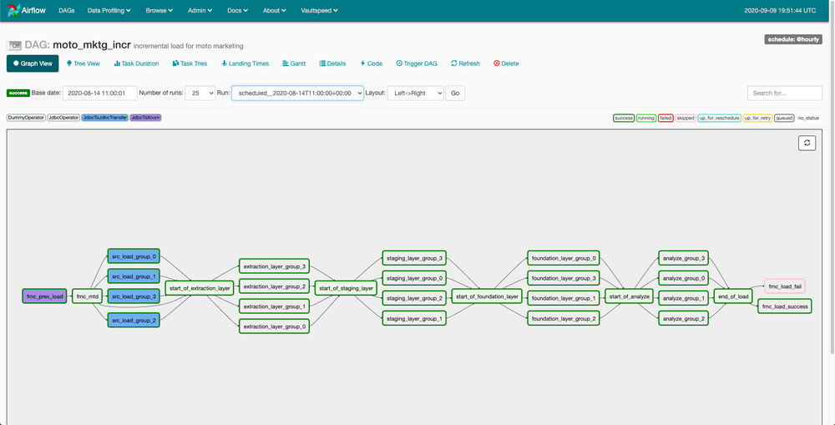Image resolution: width=835 pixels, height=425 pixels.
Task: Click the Go button
Action: point(455,94)
